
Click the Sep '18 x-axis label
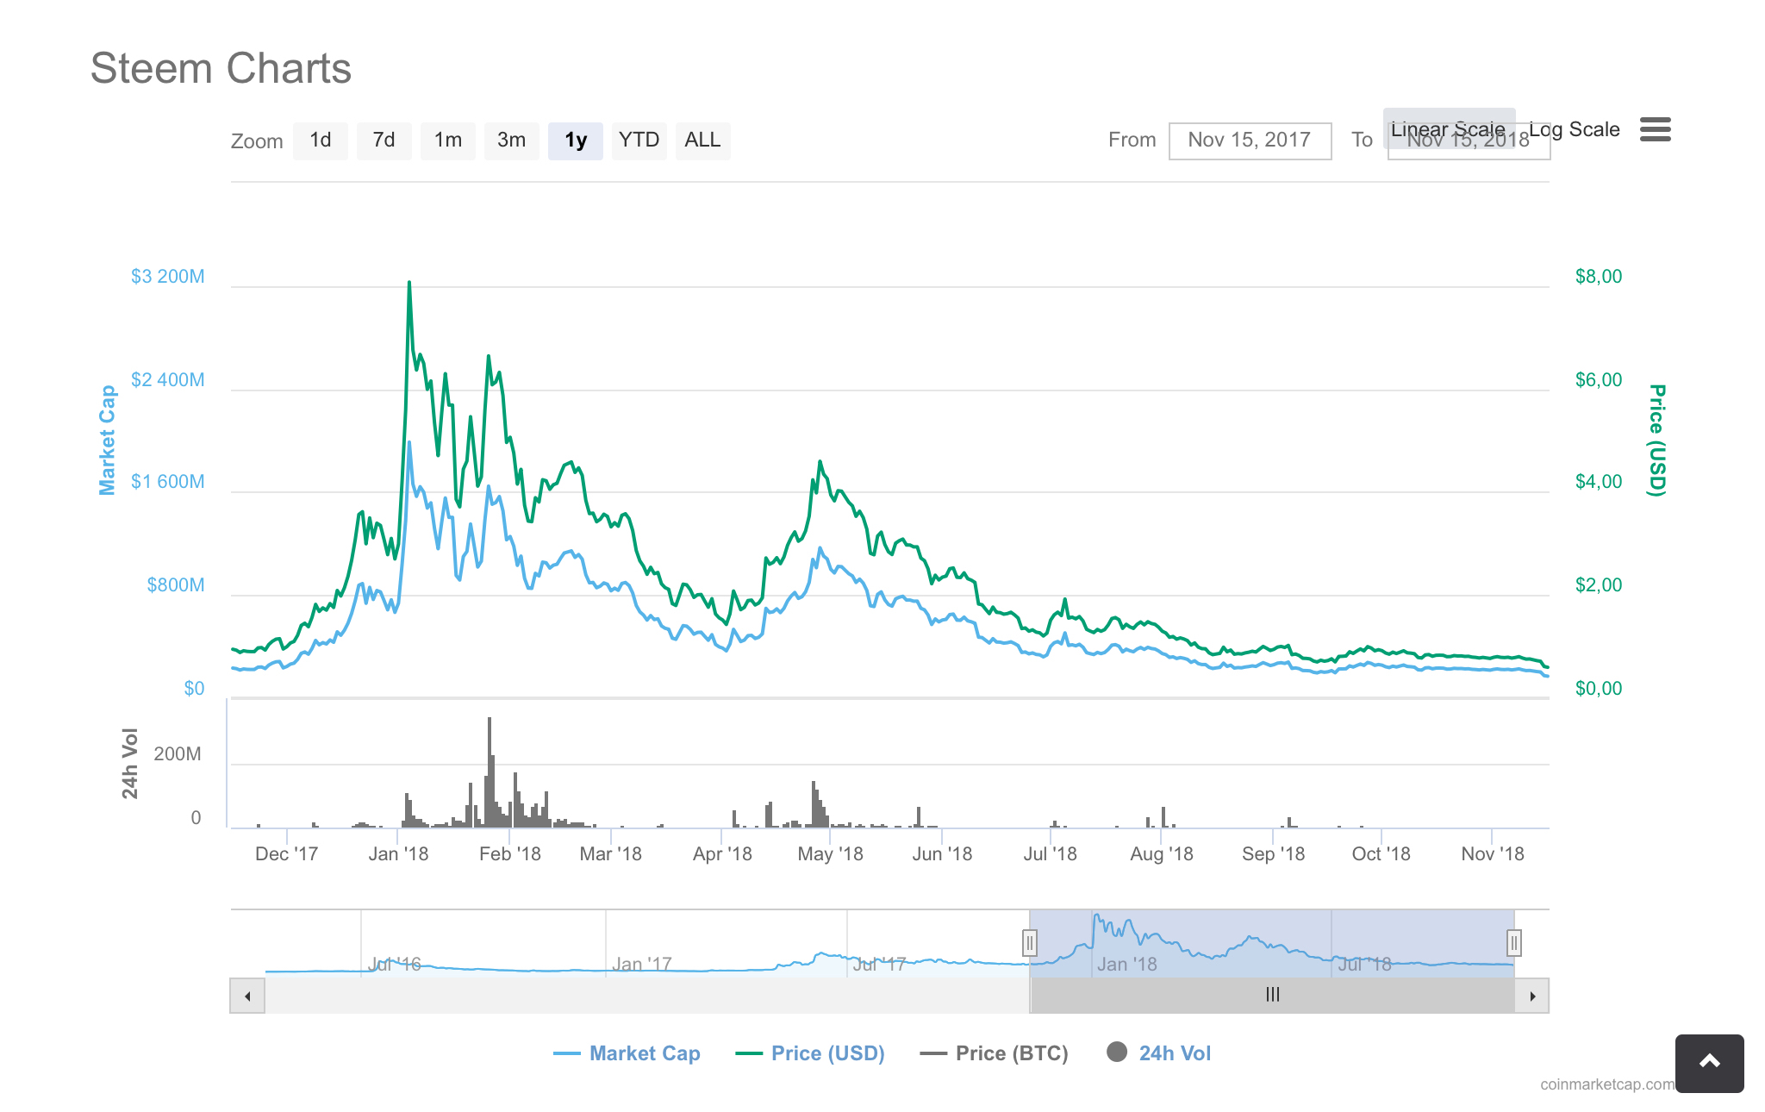1273,854
